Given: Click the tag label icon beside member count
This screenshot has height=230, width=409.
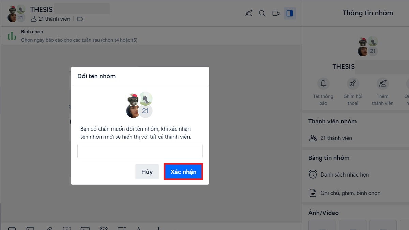Looking at the screenshot, I should [x=80, y=19].
